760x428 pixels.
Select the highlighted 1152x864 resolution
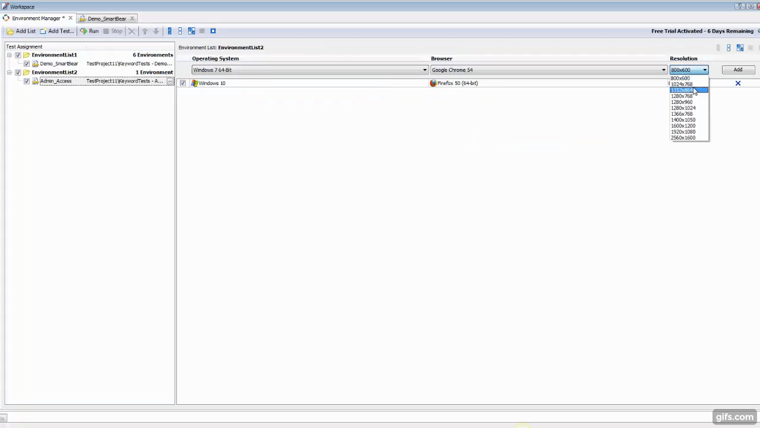(x=689, y=90)
